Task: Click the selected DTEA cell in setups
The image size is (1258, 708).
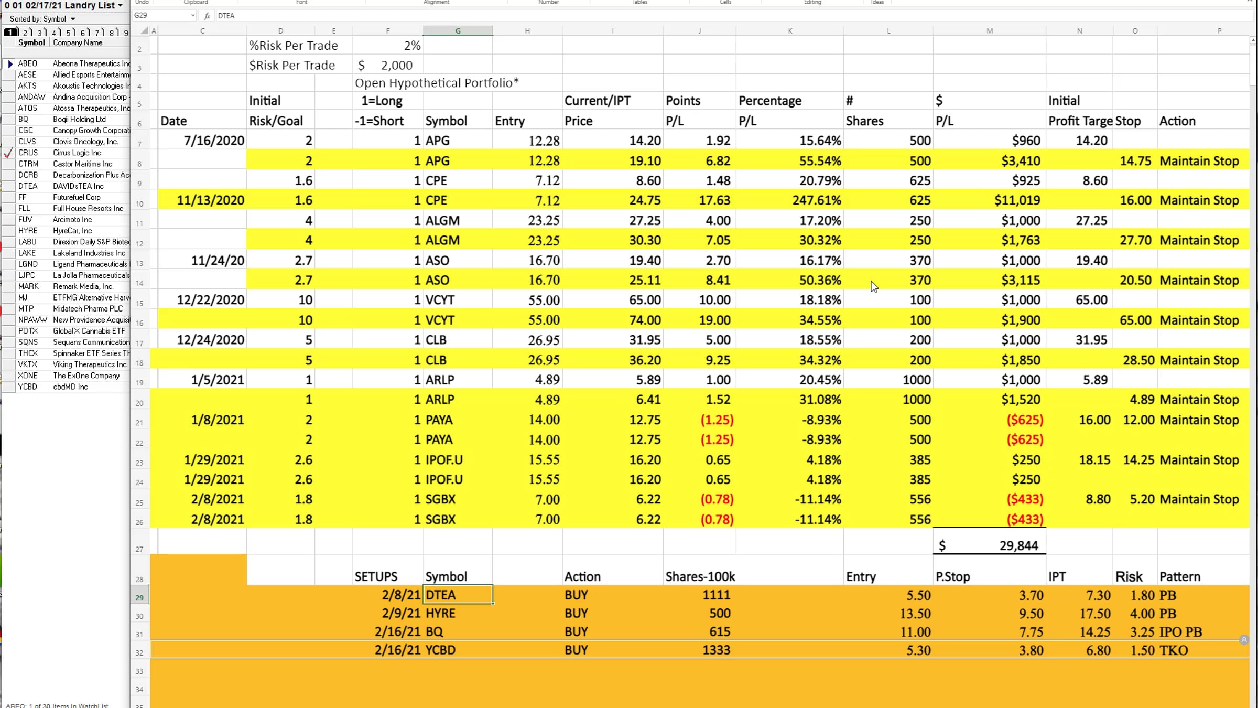Action: click(458, 595)
